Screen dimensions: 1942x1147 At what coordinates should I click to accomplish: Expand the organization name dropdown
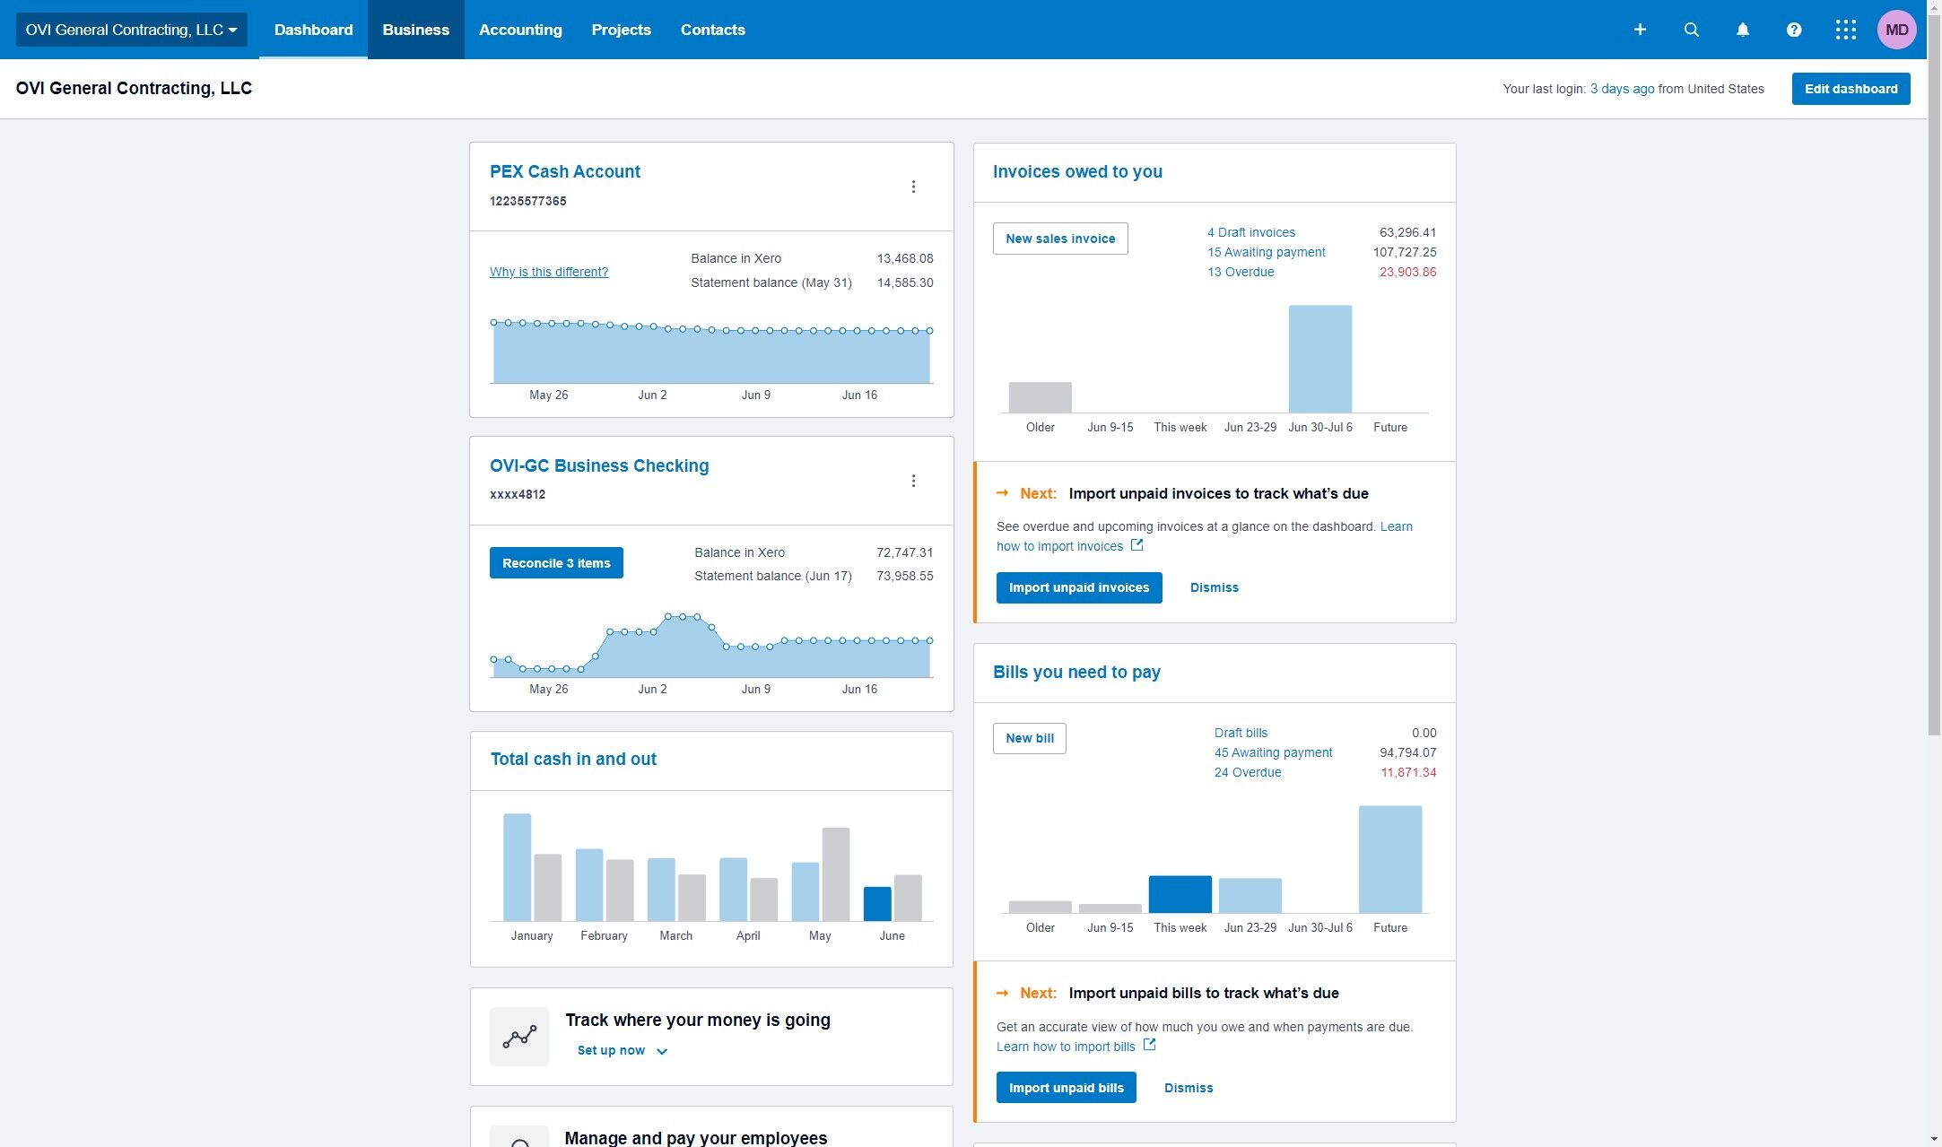click(x=132, y=30)
